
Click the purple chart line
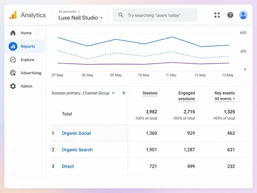click(x=143, y=64)
